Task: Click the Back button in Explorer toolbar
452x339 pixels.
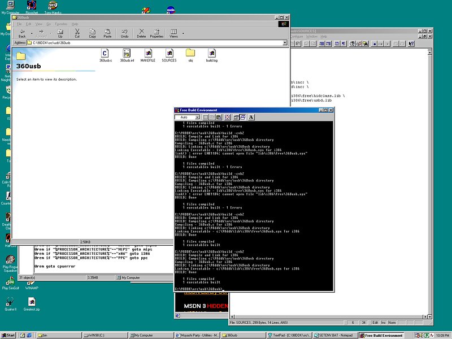Action: click(x=22, y=33)
